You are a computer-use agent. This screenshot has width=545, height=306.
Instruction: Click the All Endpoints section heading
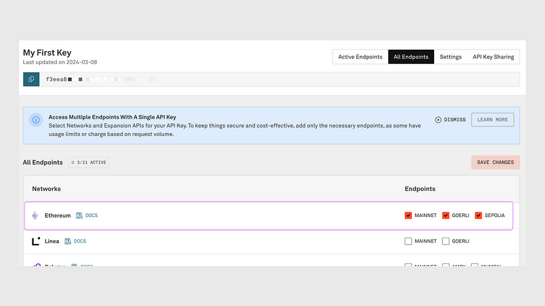pos(43,162)
